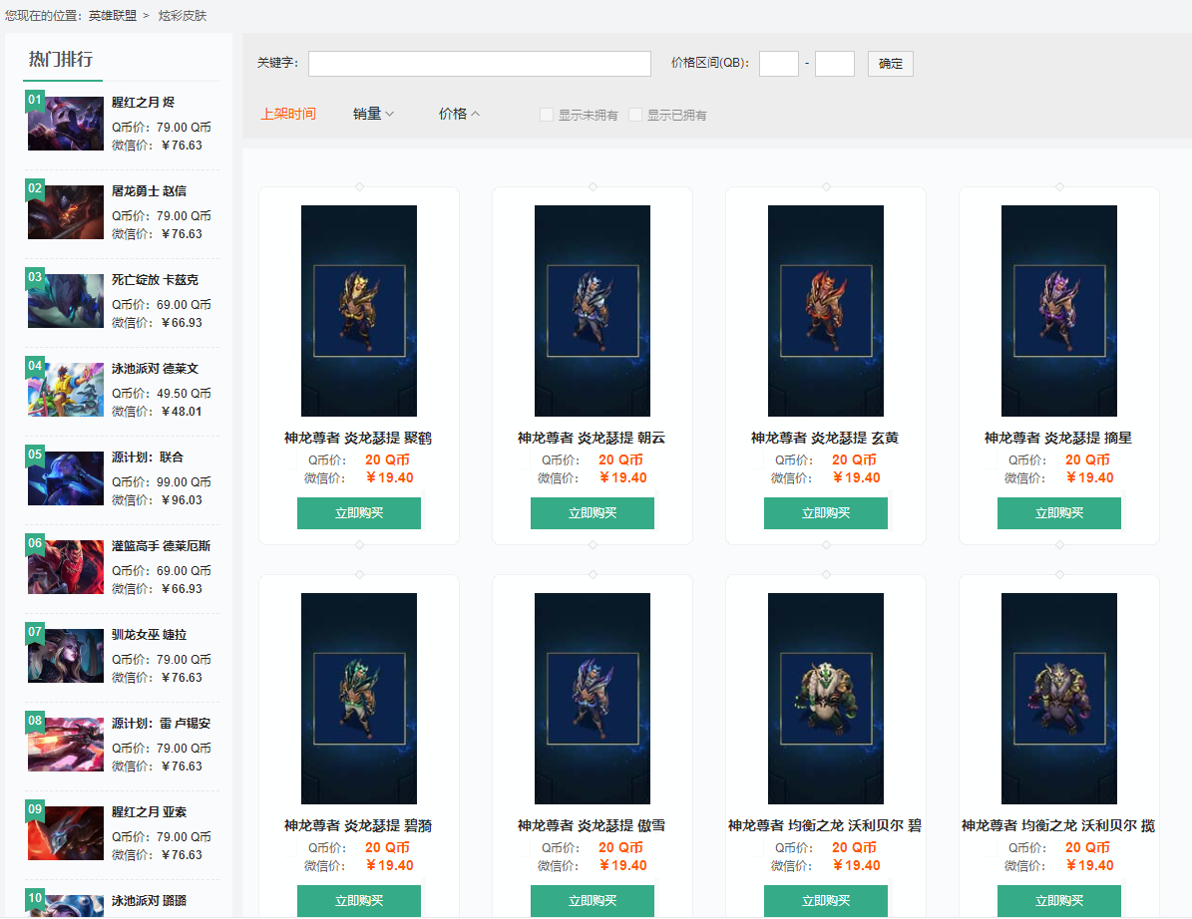Tick the 显示已拥有 checkbox
Screen dimensions: 1192x919
[x=635, y=115]
